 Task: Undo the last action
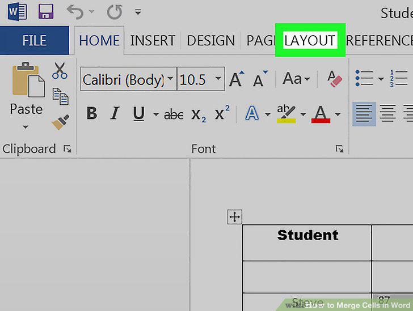(x=75, y=12)
